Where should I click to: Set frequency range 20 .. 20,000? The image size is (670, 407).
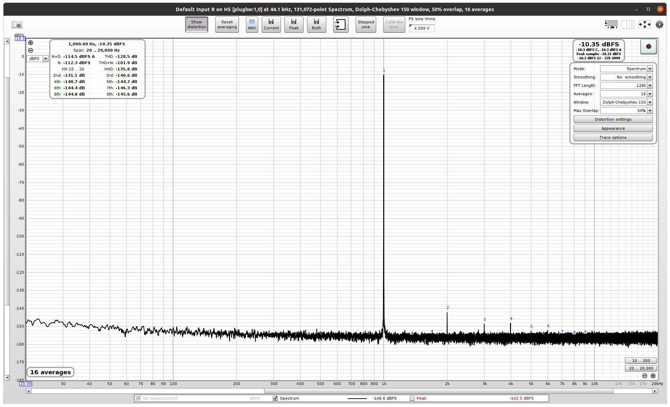(641, 368)
